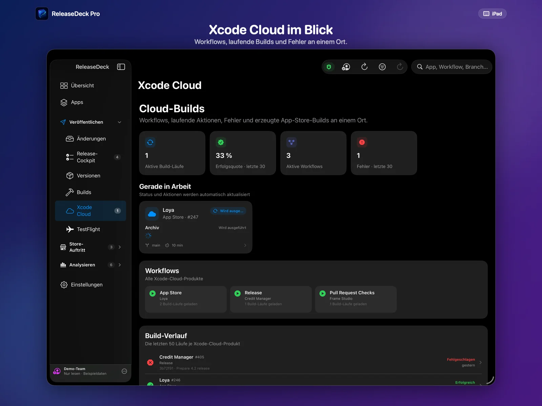The width and height of the screenshot is (542, 406).
Task: Open TestFlight in the sidebar
Action: pos(90,229)
